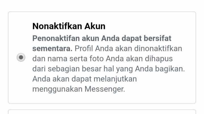Click the empty area above the heading inside the card
Screen dimensions: 204x114
pos(102,17)
